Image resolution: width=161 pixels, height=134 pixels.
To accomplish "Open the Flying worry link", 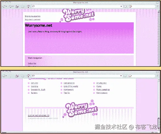I will (x=99, y=86).
